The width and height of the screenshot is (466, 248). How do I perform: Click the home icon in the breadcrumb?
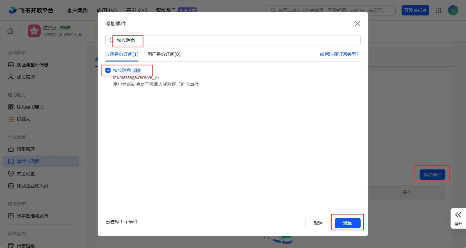click(x=10, y=31)
